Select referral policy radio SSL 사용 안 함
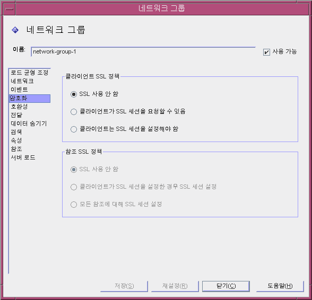Image resolution: width=312 pixels, height=300 pixels. pyautogui.click(x=74, y=170)
